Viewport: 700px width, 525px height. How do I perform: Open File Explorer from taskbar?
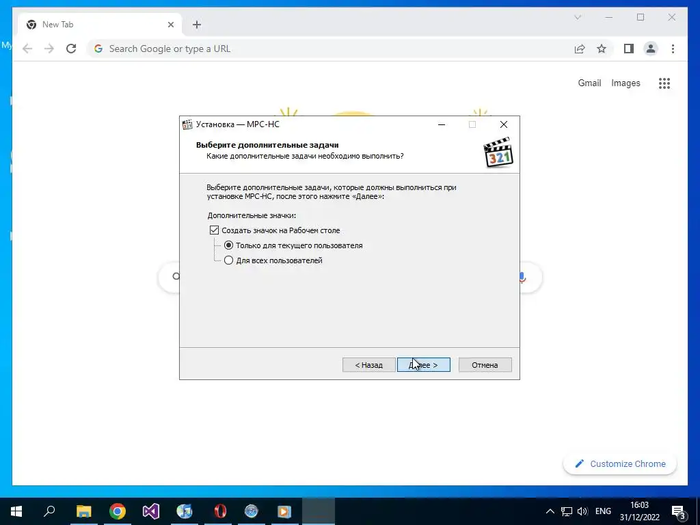coord(83,511)
